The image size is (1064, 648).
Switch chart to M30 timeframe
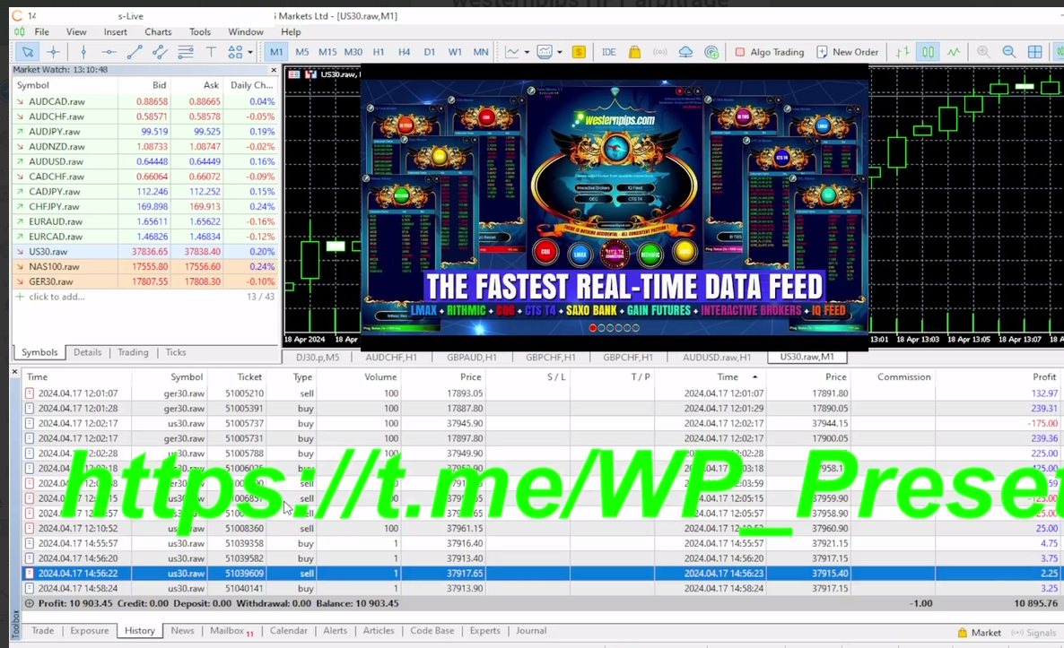coord(353,52)
